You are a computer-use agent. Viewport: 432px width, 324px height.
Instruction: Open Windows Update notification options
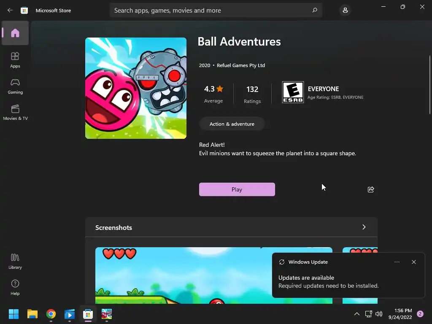[397, 262]
